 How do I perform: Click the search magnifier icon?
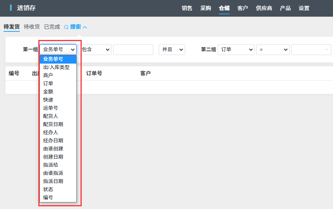(66, 27)
